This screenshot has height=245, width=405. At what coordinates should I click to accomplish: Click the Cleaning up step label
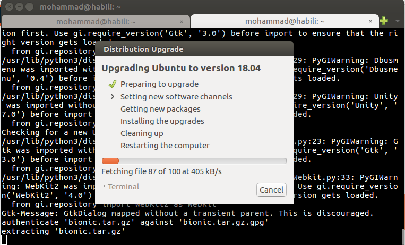142,133
